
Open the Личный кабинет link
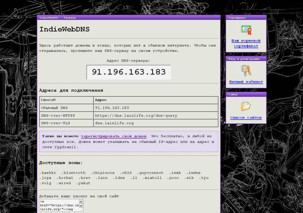[246, 82]
